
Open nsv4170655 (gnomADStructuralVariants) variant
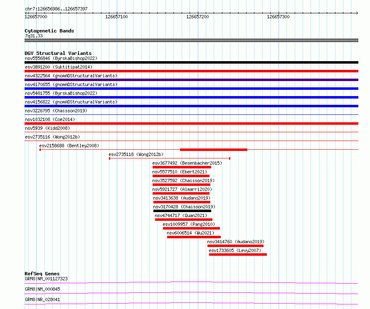tap(71, 84)
